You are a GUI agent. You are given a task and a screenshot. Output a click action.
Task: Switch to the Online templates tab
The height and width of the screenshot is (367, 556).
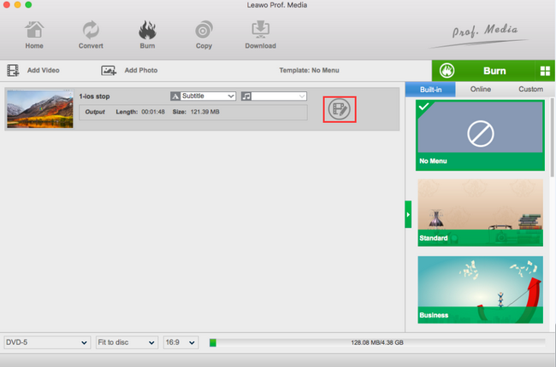(x=481, y=90)
